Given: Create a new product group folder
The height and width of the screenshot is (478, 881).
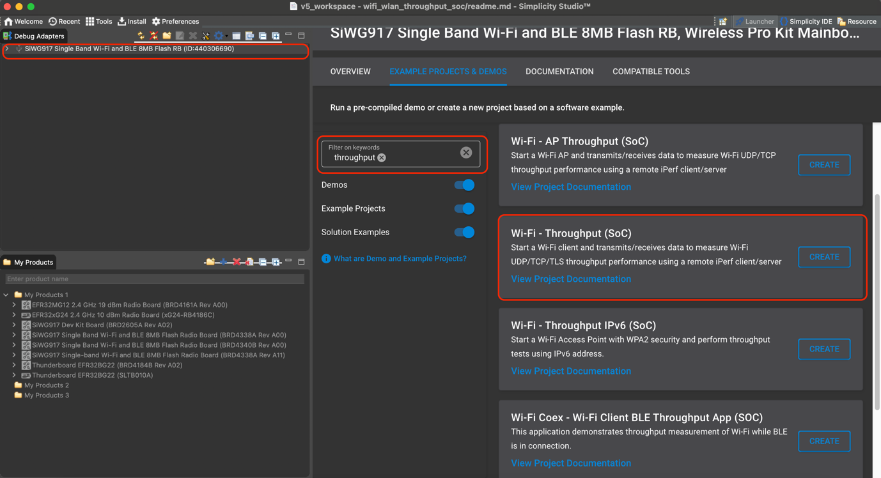Looking at the screenshot, I should [x=210, y=261].
